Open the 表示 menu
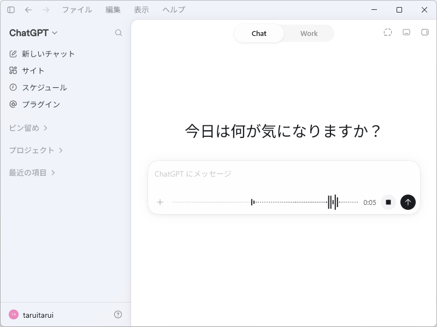Screen dimensions: 437x327 click(x=141, y=10)
